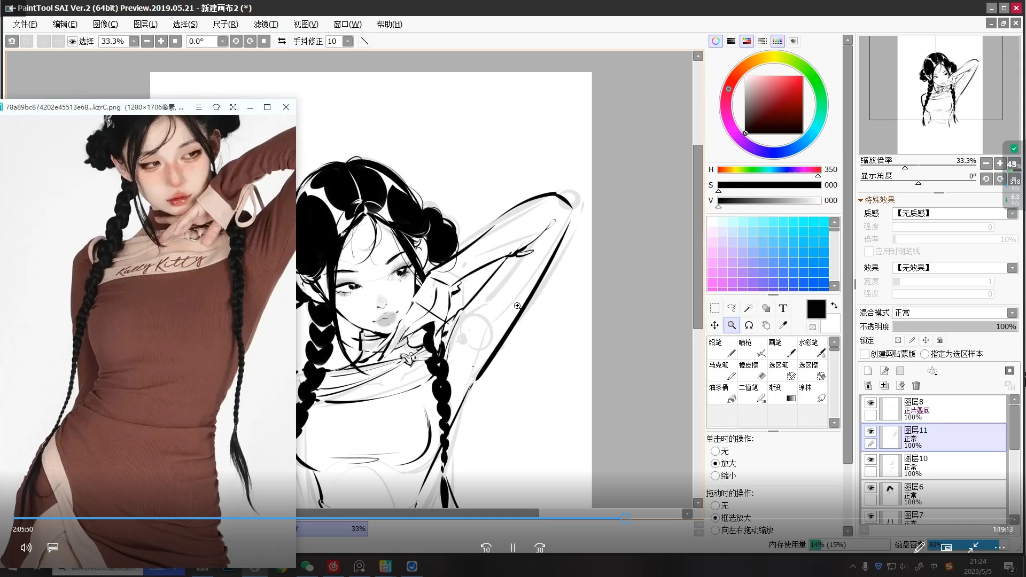
Task: Select 缩小 radio option
Action: pos(715,475)
